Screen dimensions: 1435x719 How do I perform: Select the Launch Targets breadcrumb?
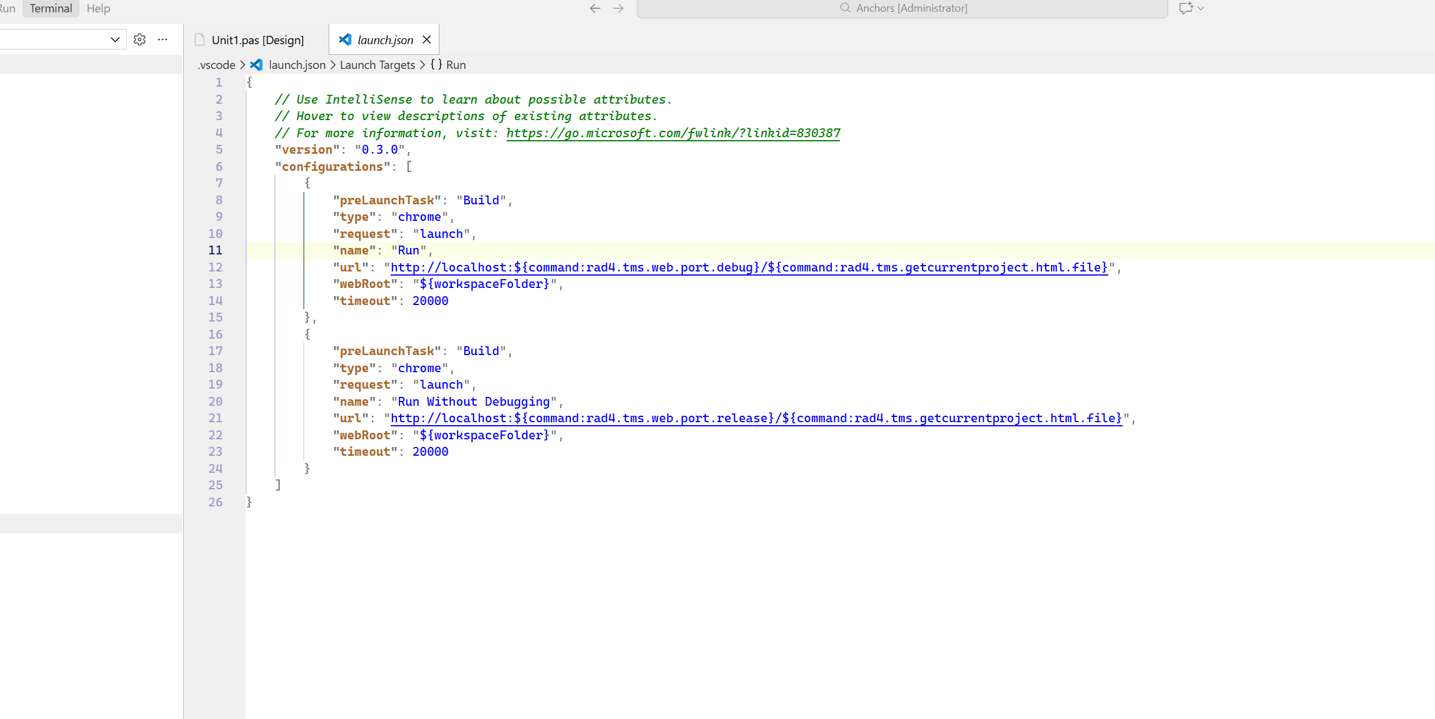tap(377, 65)
